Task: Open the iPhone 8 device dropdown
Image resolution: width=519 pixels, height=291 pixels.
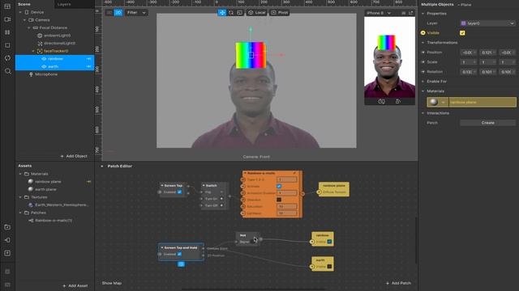Action: [x=379, y=13]
